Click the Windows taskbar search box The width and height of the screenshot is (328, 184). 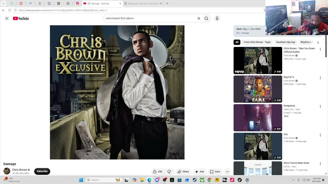pos(104,180)
